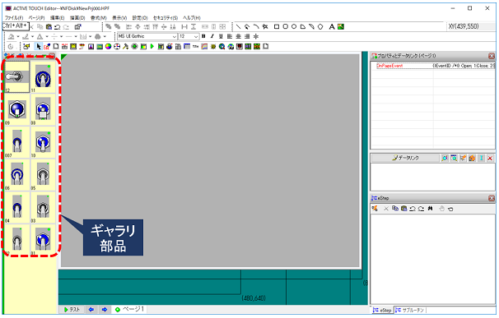The height and width of the screenshot is (318, 499).
Task: Select gallery part thumbnail 09
Action: (x=16, y=110)
